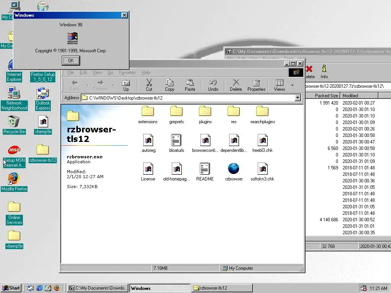Select the old-homepag... file
This screenshot has height=293, width=391.
tap(176, 172)
